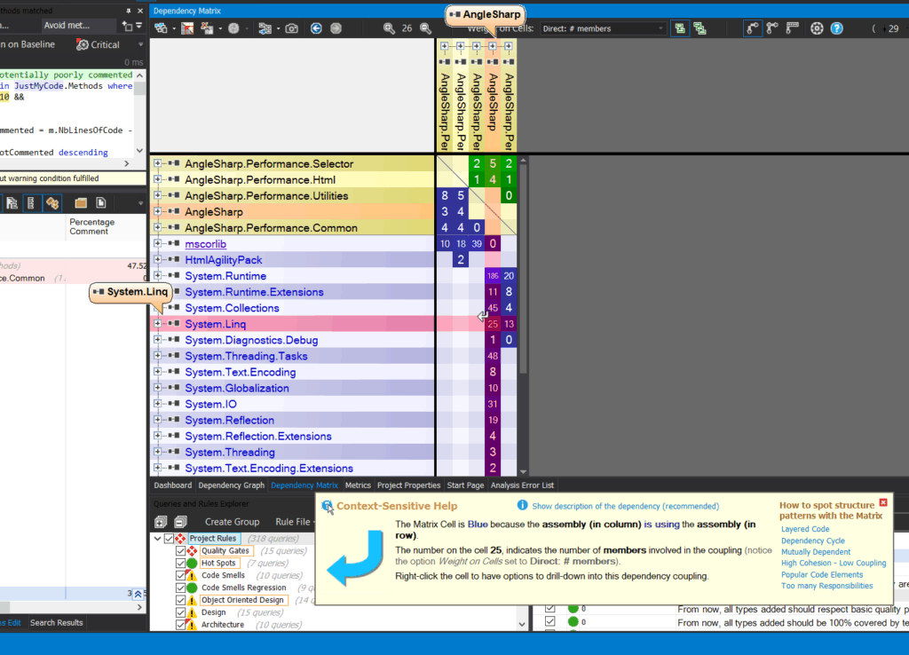Open the Project Properties tab
This screenshot has height=655, width=909.
coord(408,485)
